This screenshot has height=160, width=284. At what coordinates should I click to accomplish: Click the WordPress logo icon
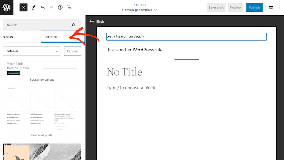tap(7, 8)
